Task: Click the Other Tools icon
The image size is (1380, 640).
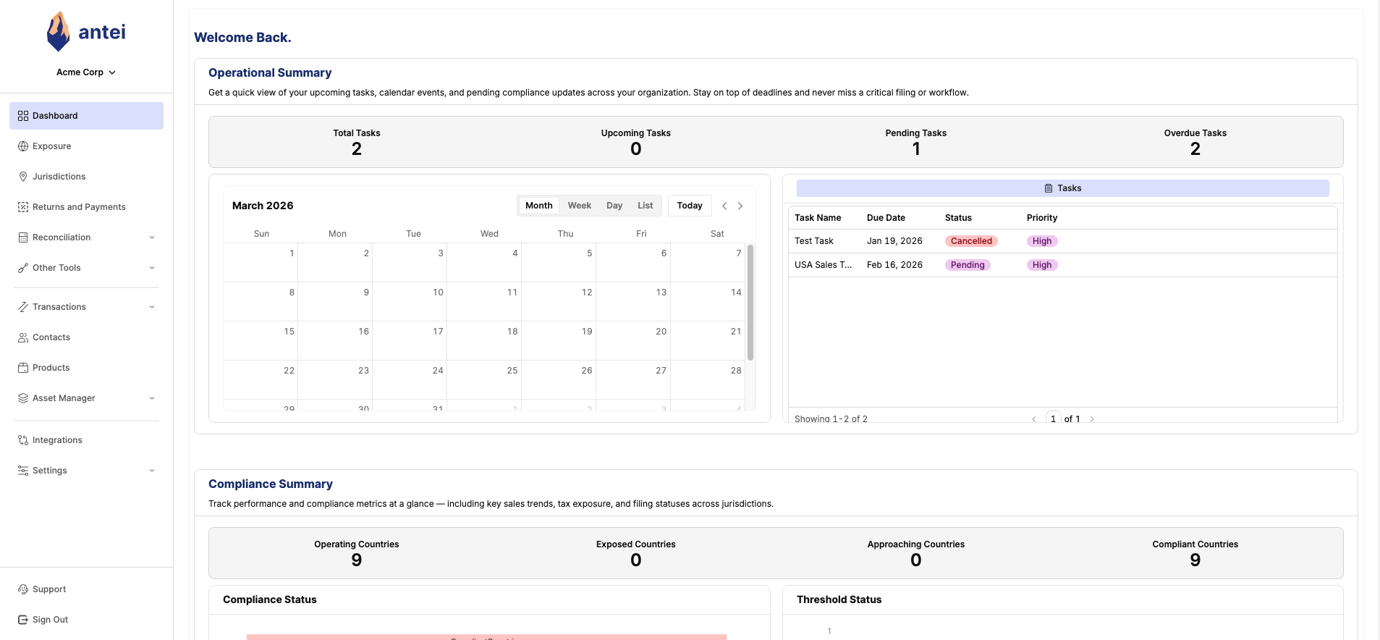Action: (23, 268)
